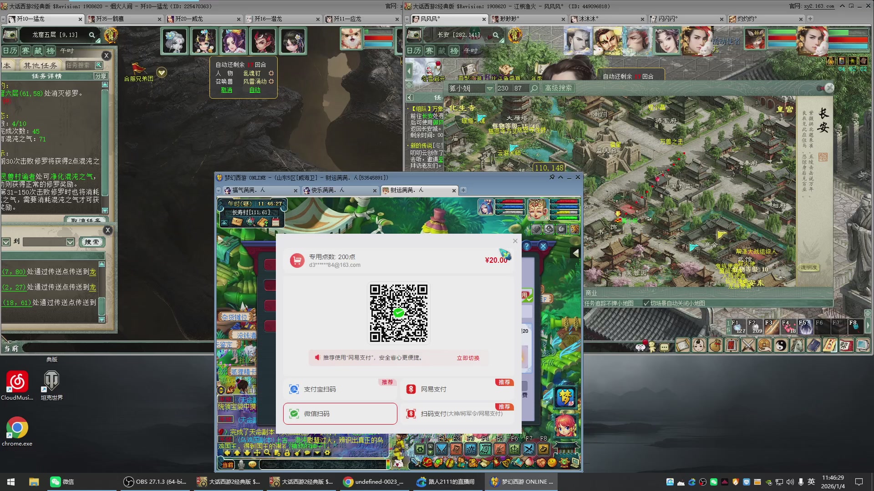Switch to the 快乐满满 game tab
Screen dimensions: 874x491
tap(328, 190)
